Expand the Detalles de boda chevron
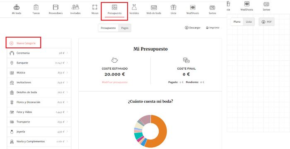 (x=67, y=92)
